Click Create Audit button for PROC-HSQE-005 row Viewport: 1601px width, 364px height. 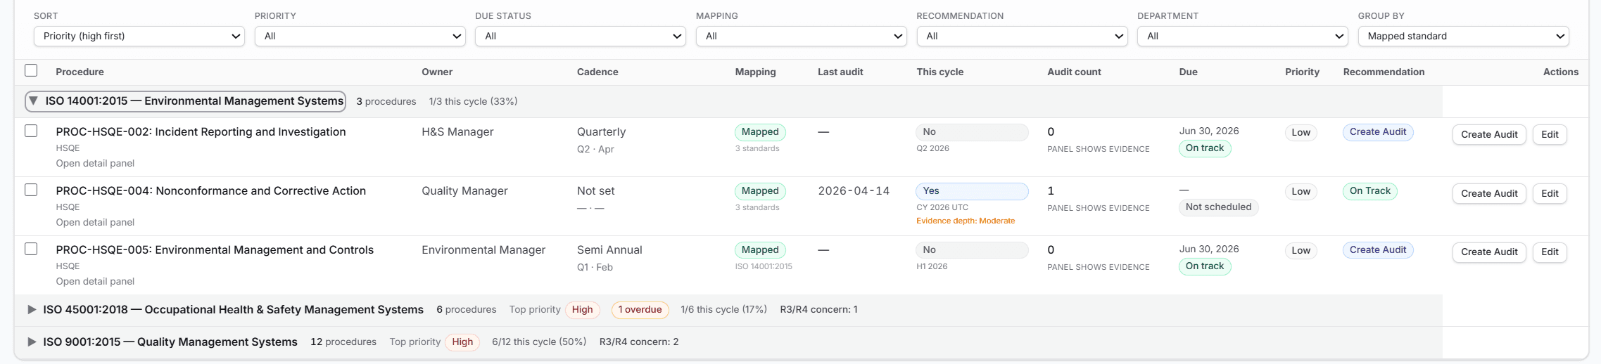[1489, 252]
